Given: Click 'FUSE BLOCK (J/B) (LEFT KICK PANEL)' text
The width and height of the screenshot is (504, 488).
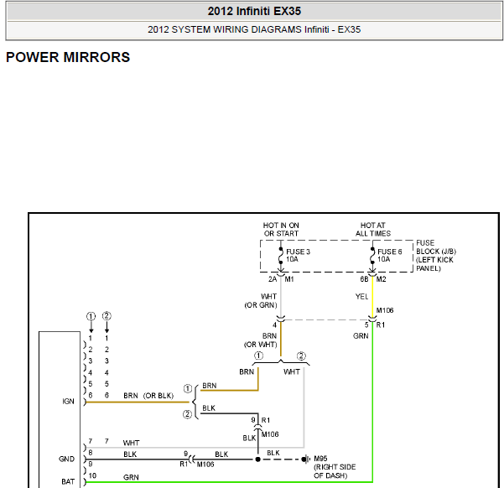Looking at the screenshot, I should pos(436,256).
